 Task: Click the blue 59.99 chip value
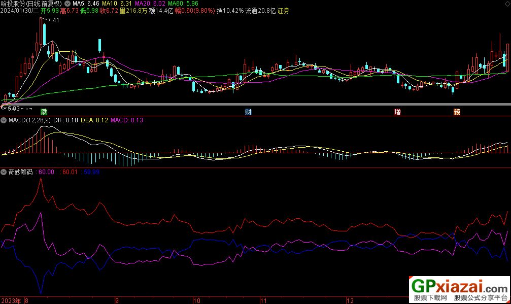tap(91, 172)
